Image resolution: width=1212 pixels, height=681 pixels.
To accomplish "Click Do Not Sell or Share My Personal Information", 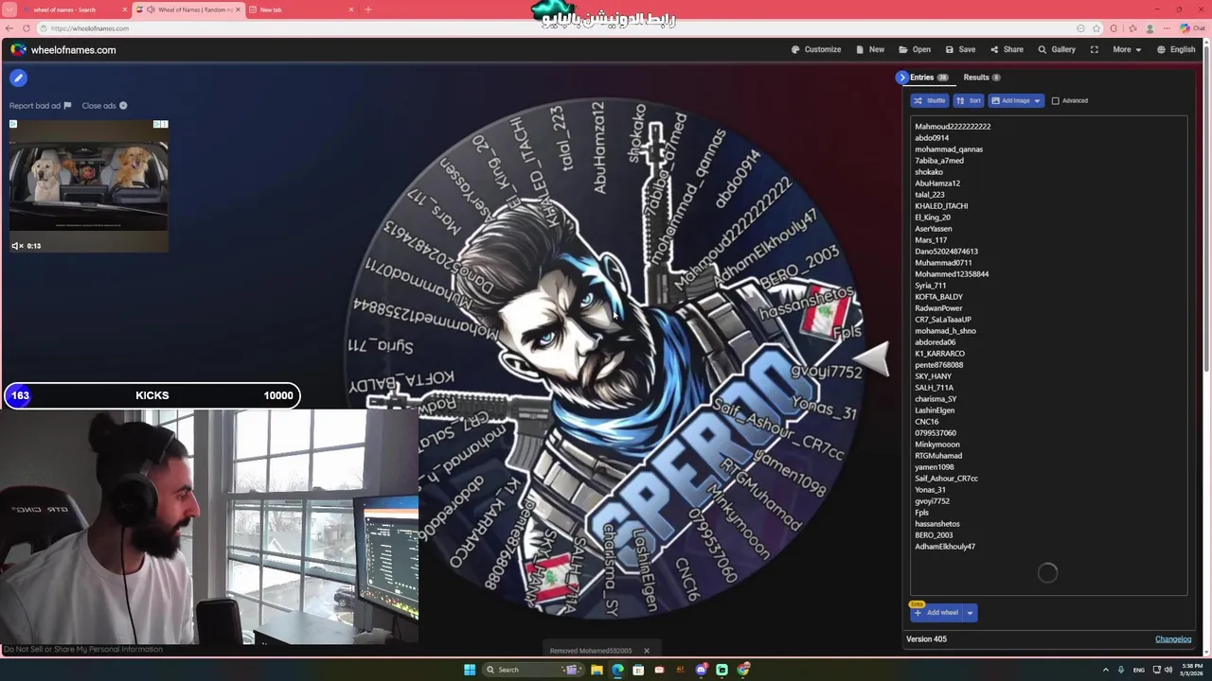I will (x=83, y=649).
